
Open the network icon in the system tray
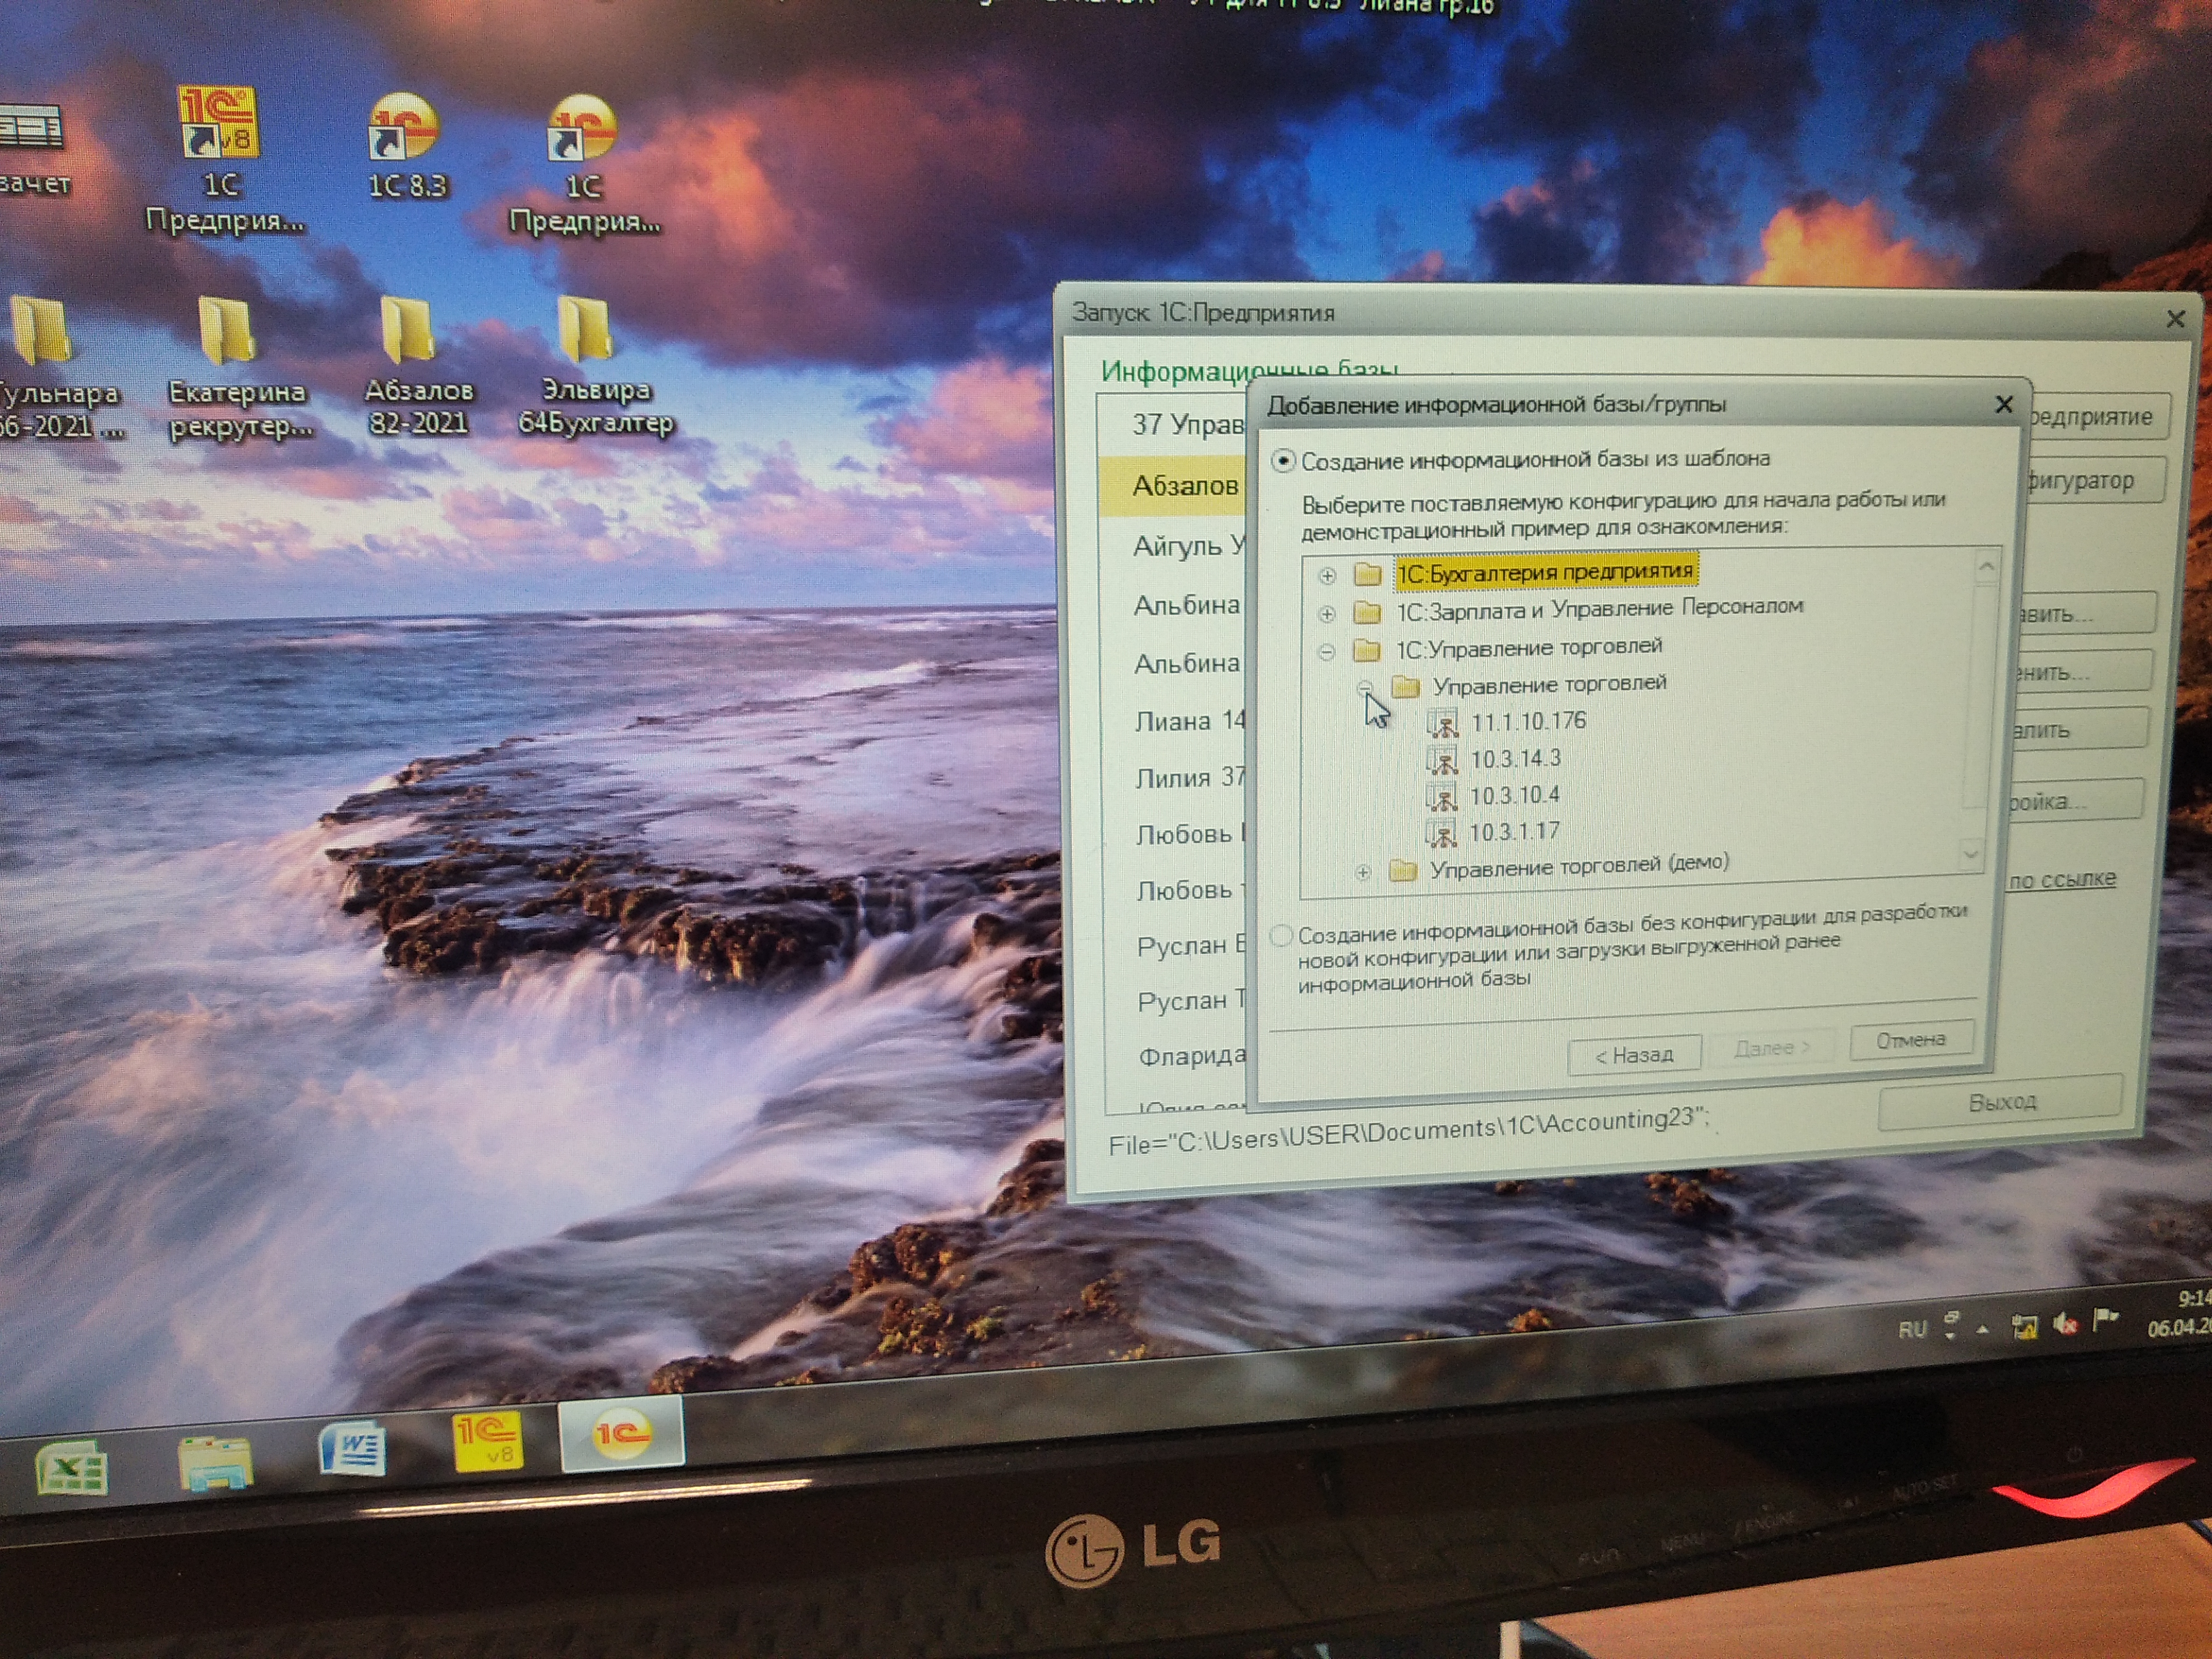(x=2024, y=1327)
